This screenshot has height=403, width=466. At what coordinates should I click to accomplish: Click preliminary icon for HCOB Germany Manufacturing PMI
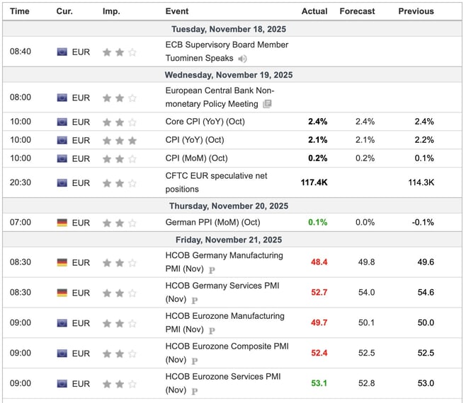(212, 269)
